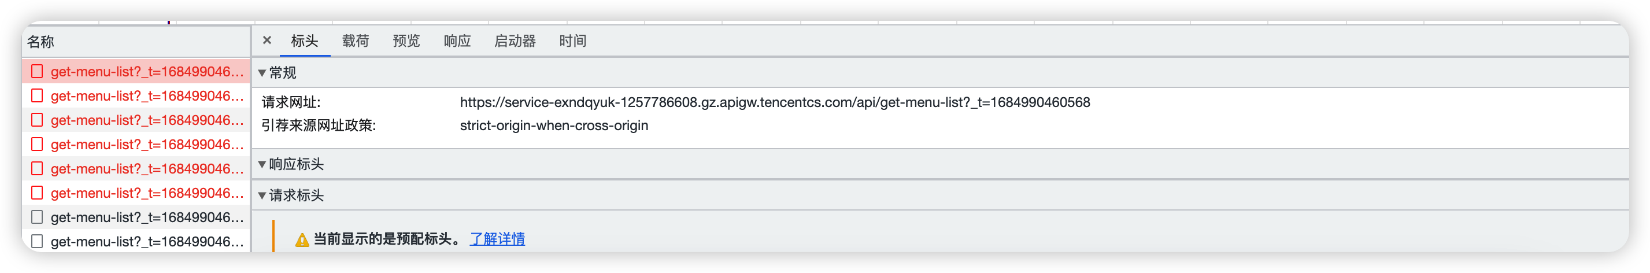Click file icon of fifth red get-menu-list request
The image size is (1650, 273).
tap(37, 168)
